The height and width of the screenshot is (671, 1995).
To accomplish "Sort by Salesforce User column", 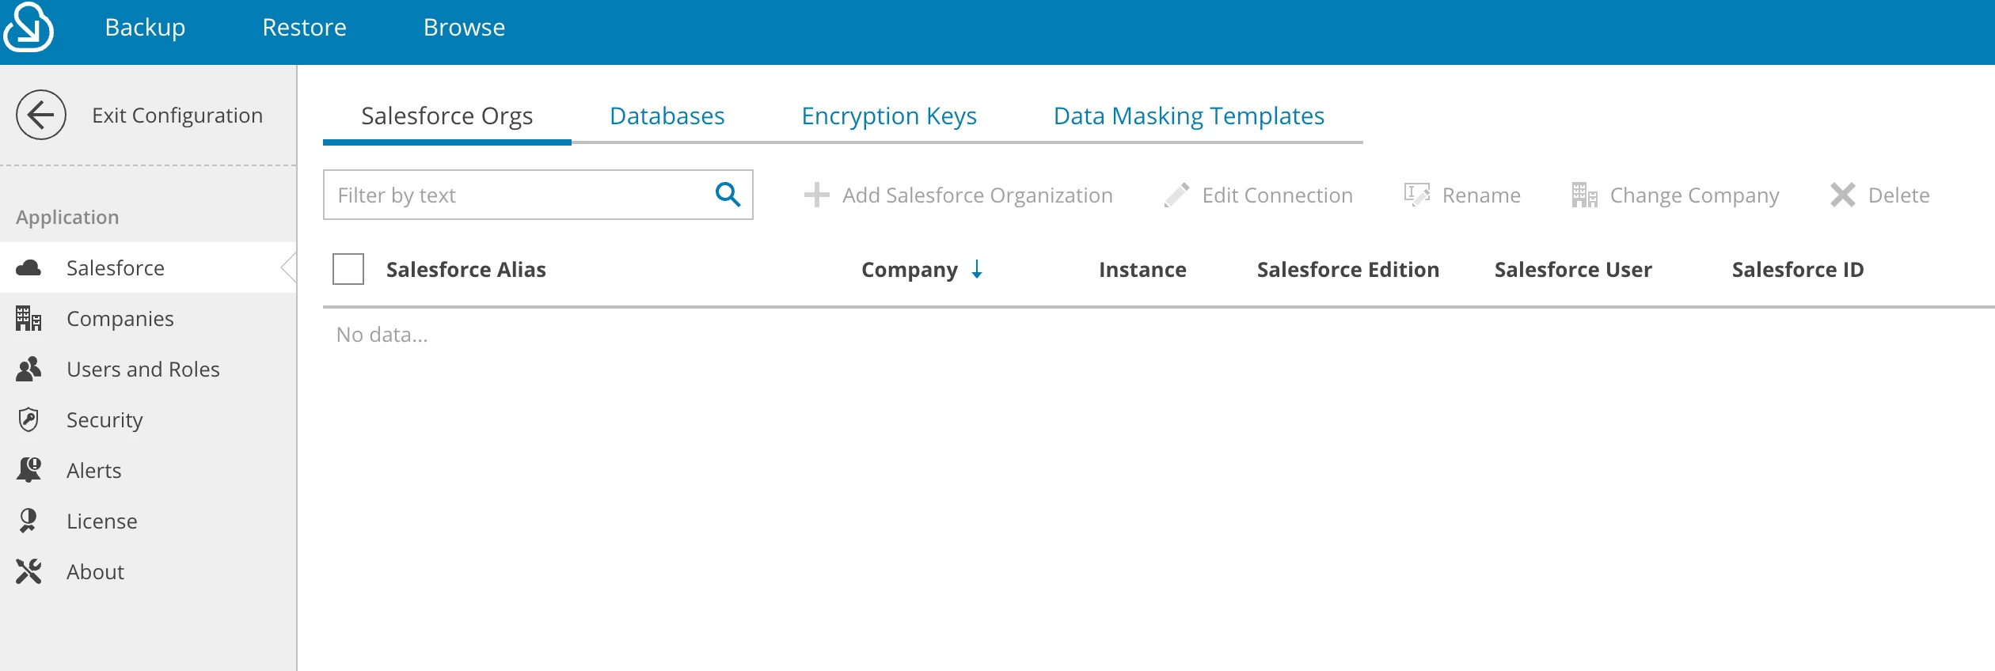I will 1572,269.
